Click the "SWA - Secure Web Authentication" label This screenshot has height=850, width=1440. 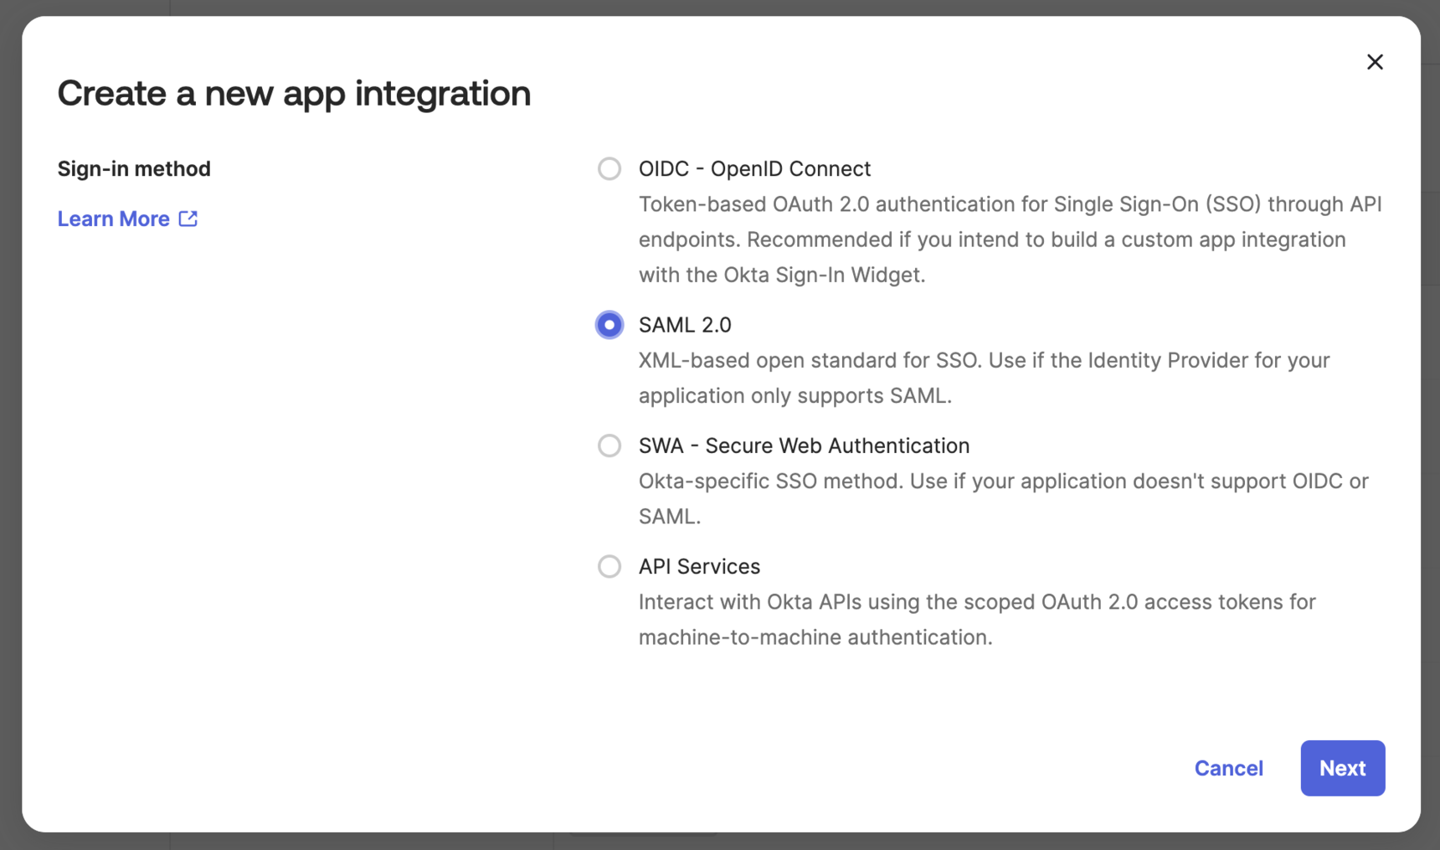[804, 446]
